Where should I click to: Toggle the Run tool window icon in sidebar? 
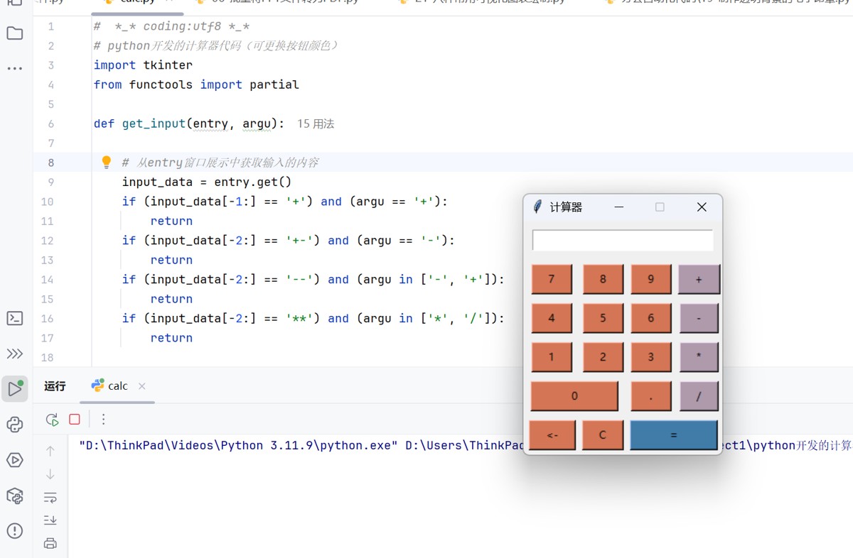pos(15,389)
